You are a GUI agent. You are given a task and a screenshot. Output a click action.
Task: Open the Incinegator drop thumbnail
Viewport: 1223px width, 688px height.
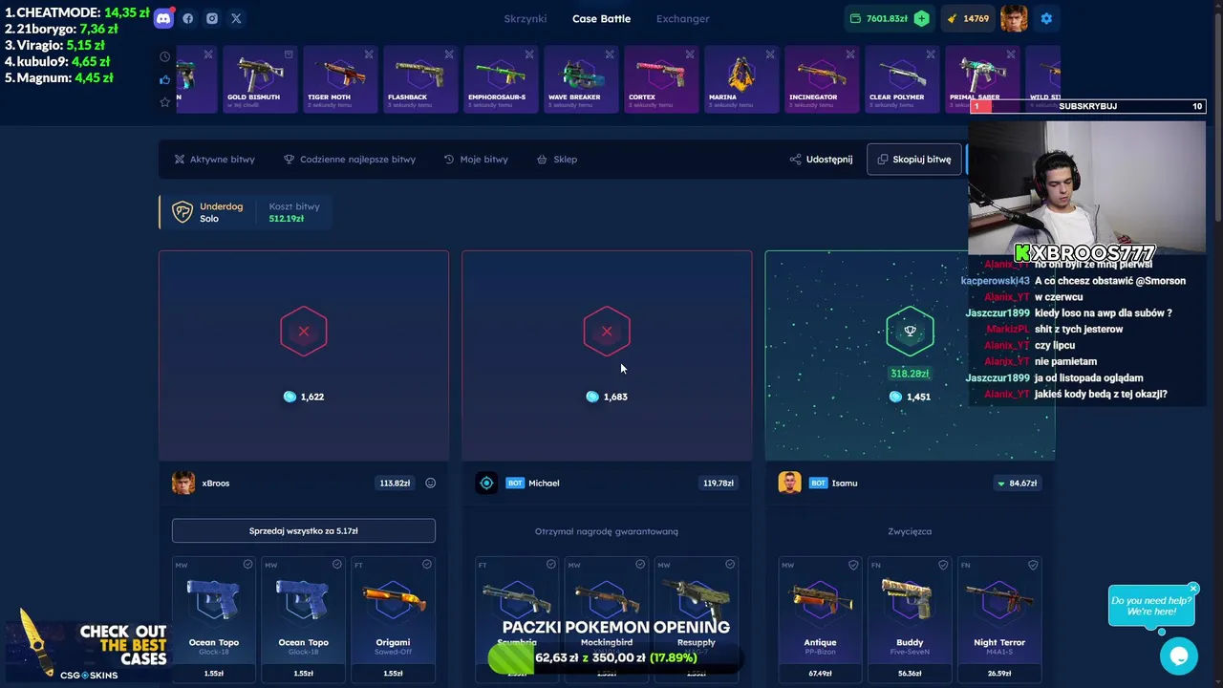tap(822, 79)
